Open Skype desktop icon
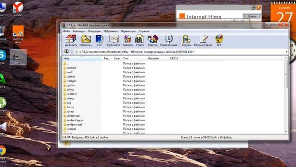The image size is (296, 167). point(3,57)
